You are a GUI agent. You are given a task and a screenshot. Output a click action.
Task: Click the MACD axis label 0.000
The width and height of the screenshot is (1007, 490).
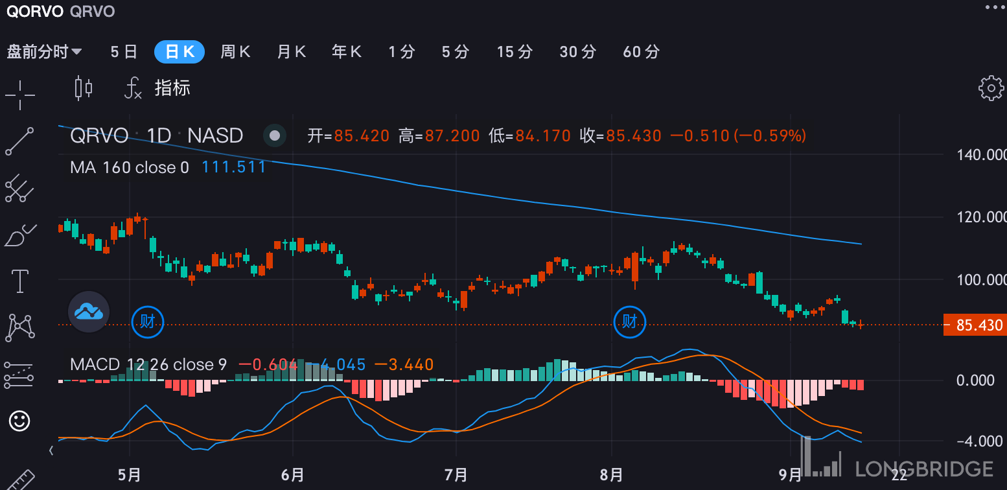pos(976,380)
